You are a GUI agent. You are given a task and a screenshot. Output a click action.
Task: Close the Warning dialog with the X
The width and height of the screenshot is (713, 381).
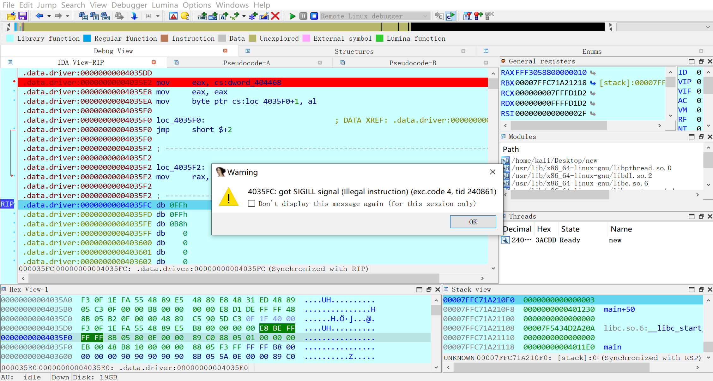point(492,172)
